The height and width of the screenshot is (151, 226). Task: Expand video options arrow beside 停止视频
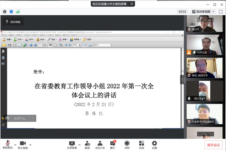point(30,145)
